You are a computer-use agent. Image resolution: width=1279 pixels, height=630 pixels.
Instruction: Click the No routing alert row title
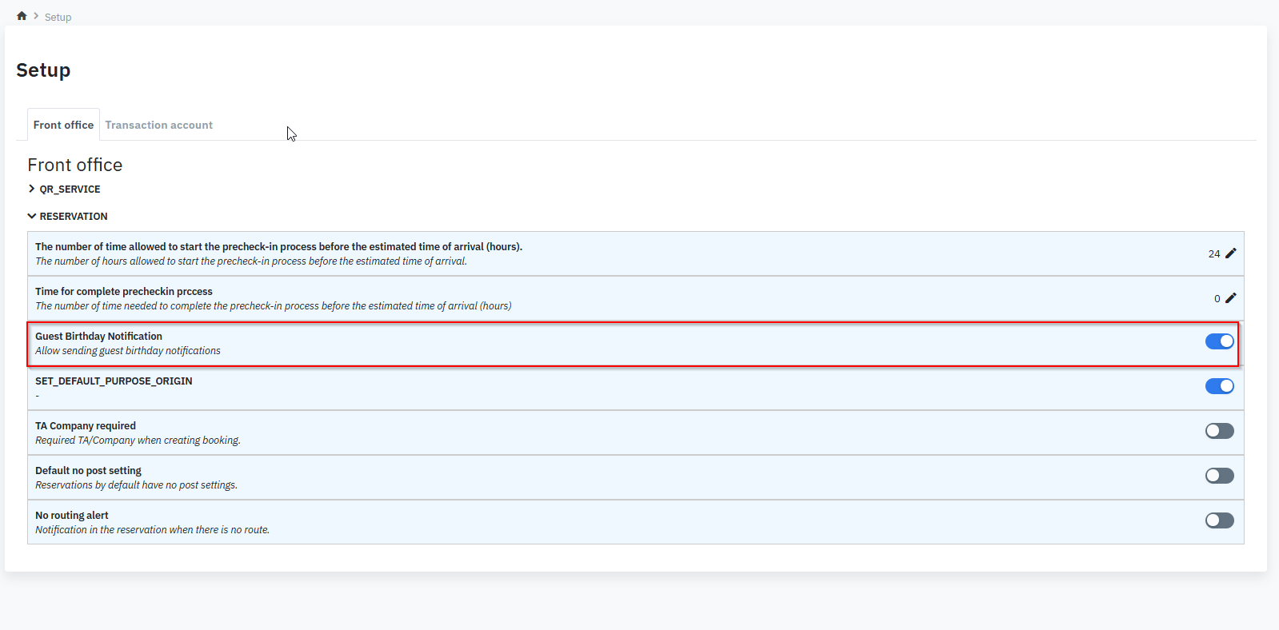71,516
